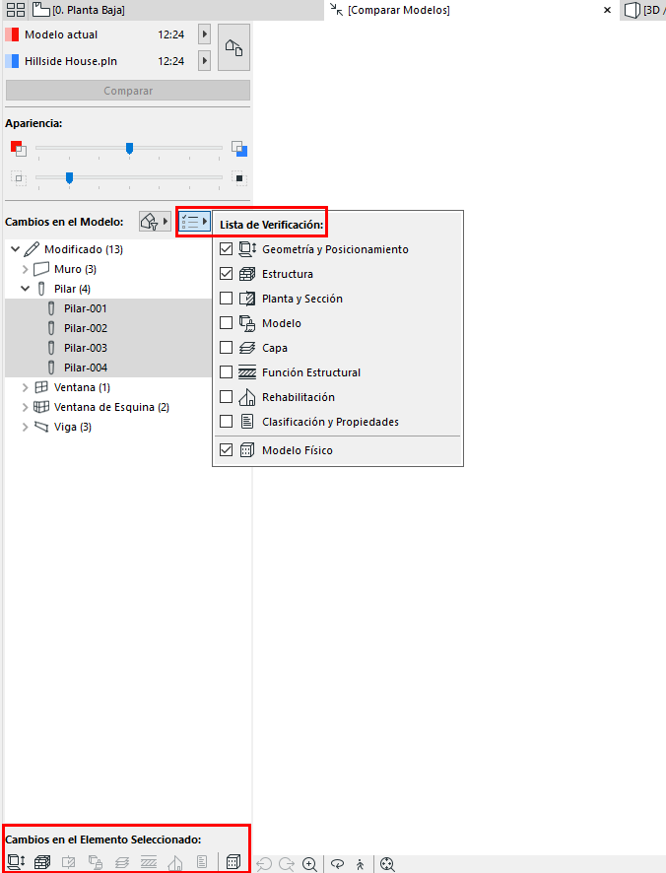Adjust the unchanged elements visibility slider

(70, 178)
